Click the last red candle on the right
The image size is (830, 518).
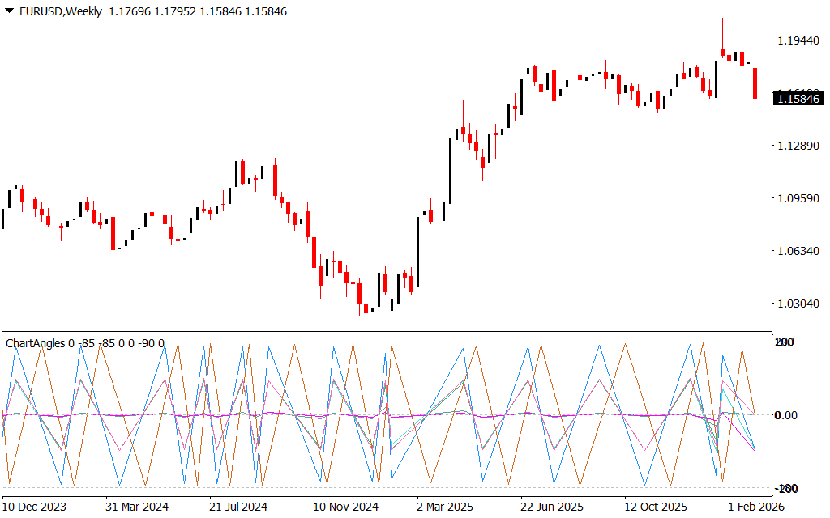coord(755,83)
